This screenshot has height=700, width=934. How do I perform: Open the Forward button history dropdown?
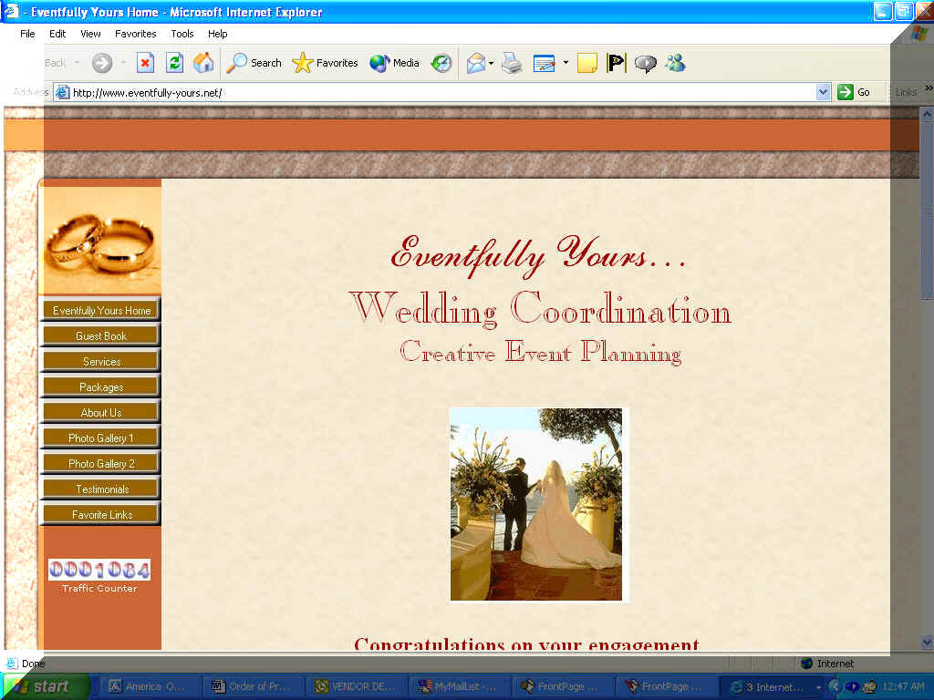(124, 63)
